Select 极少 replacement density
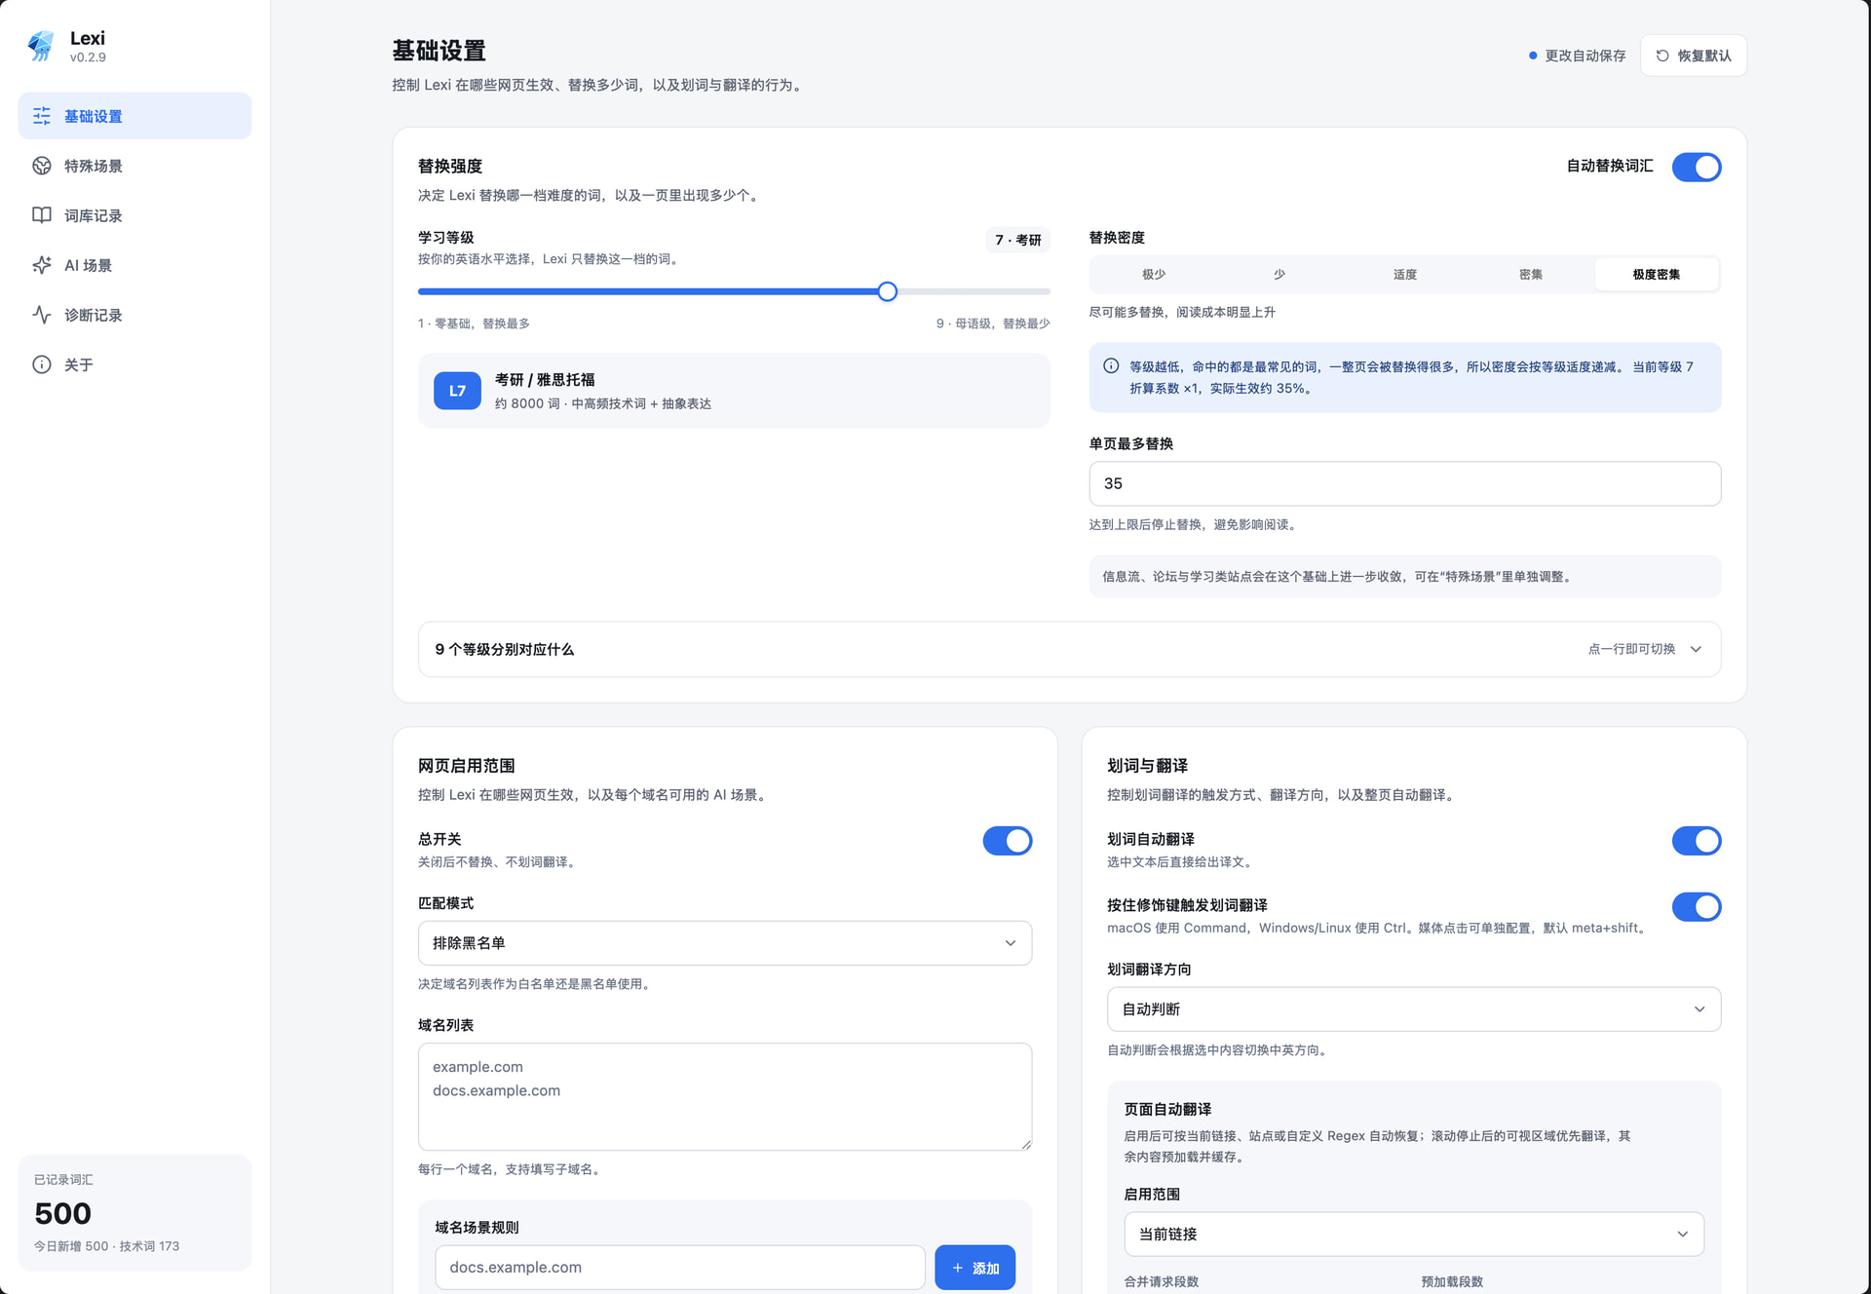The width and height of the screenshot is (1871, 1294). (1154, 275)
